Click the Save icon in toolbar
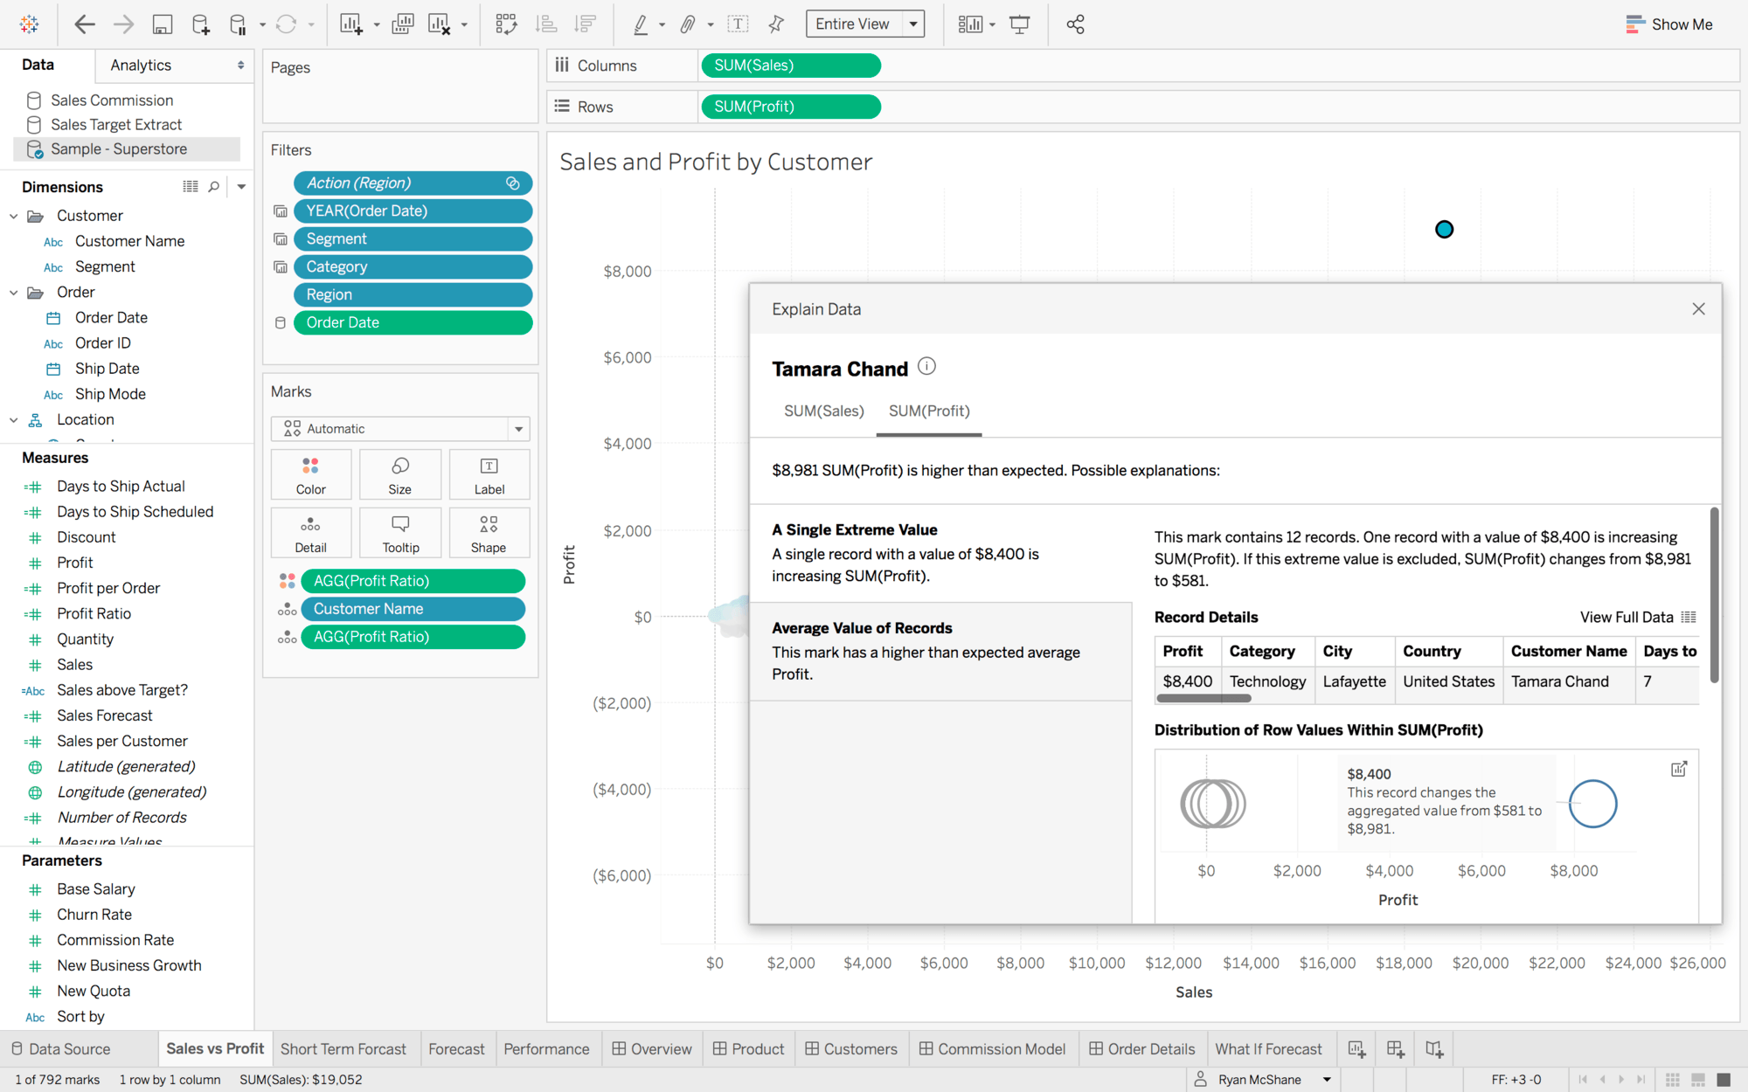 163,24
